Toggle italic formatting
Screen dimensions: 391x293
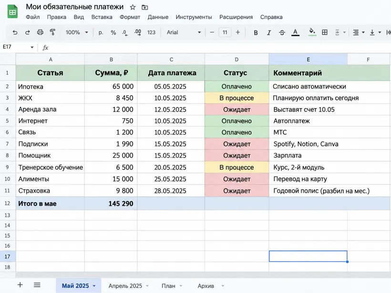pos(269,32)
